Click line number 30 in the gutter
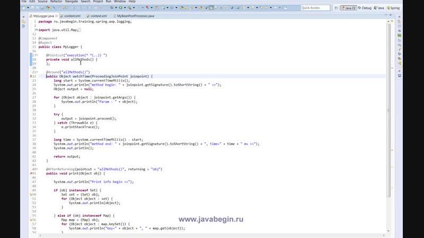424x238 pixels. [x=34, y=110]
